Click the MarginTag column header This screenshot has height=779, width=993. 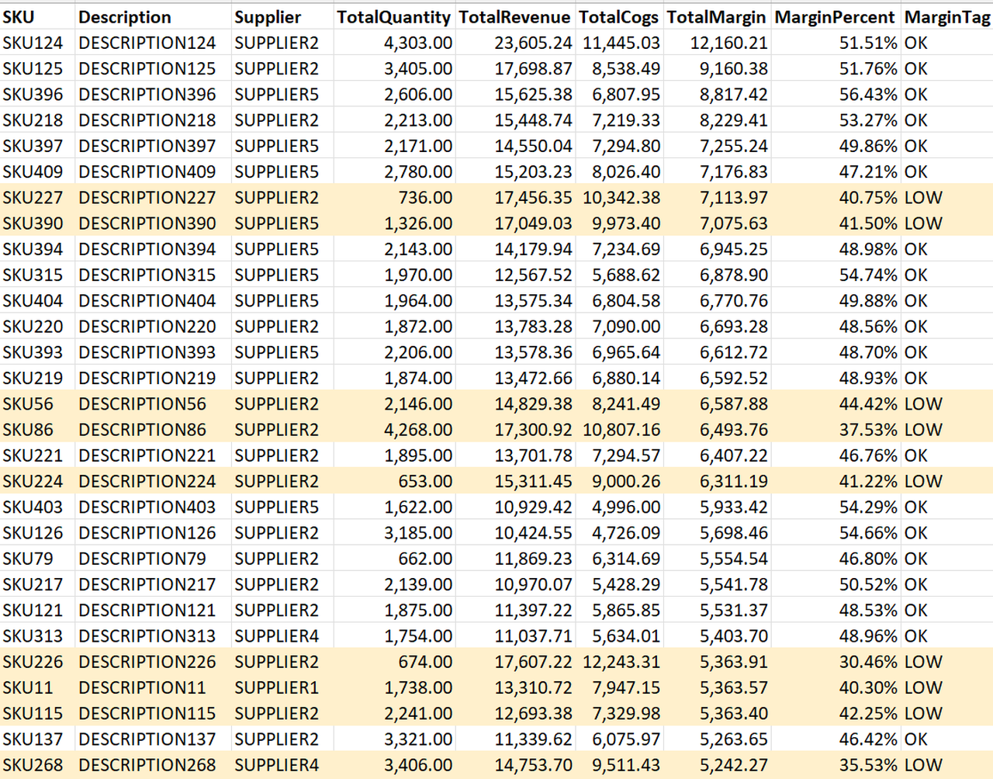(x=947, y=16)
